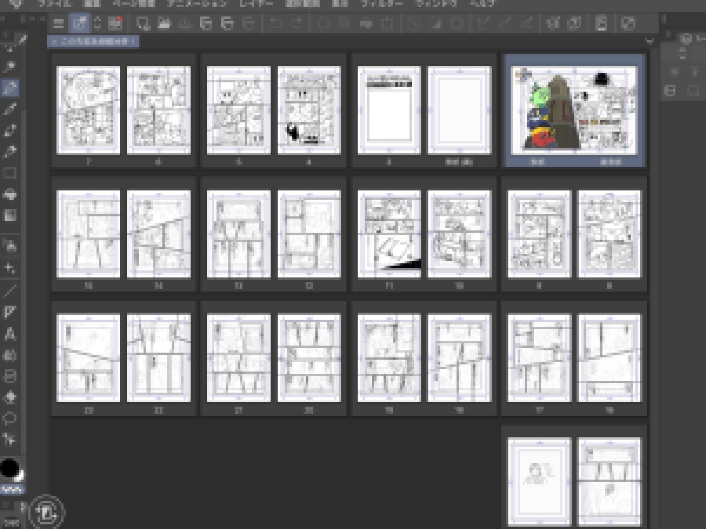The height and width of the screenshot is (529, 706).
Task: Select page 19 thumbnail
Action: point(389,358)
